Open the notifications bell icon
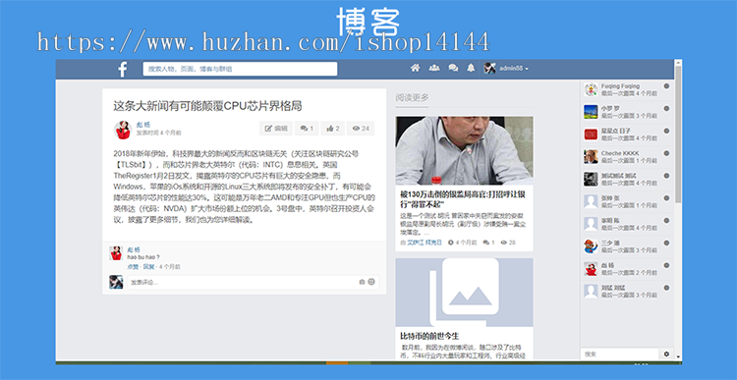This screenshot has height=380, width=737. [471, 68]
